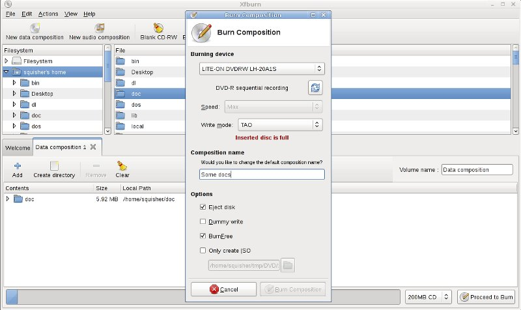
Task: Click the Blank CD-RW toolbar icon
Action: (158, 28)
